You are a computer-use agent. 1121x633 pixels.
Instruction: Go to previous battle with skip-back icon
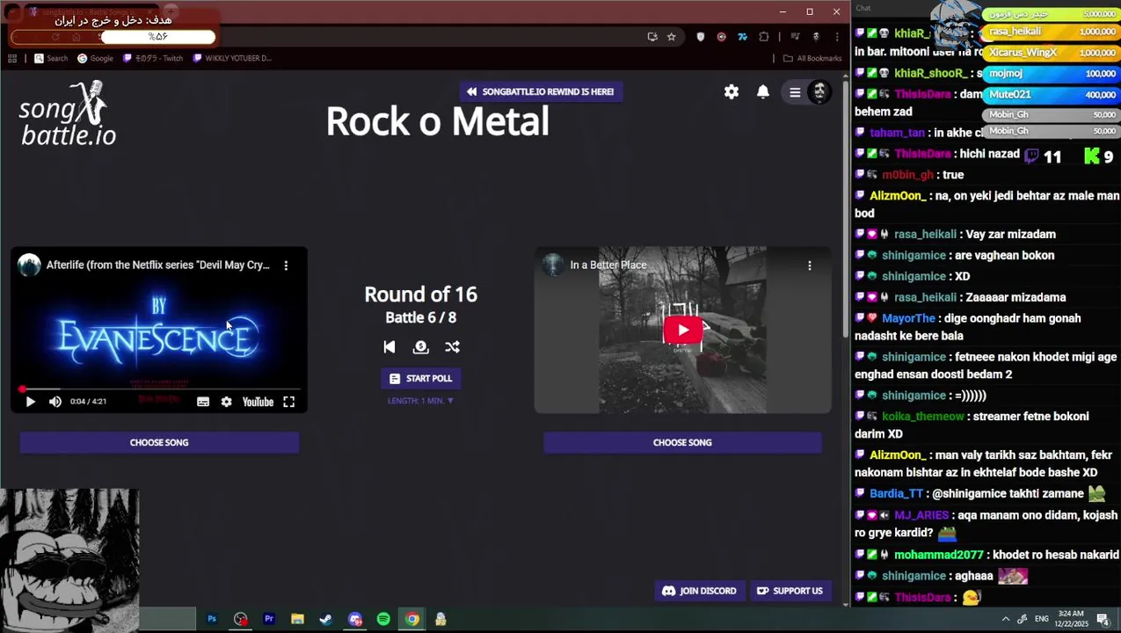pos(389,346)
